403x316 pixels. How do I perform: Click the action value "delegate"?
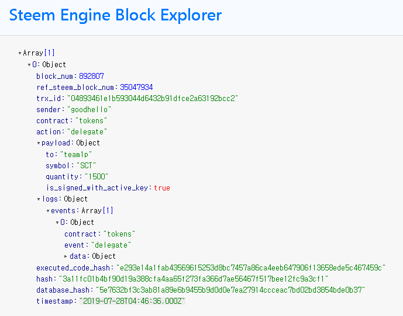[x=87, y=131]
